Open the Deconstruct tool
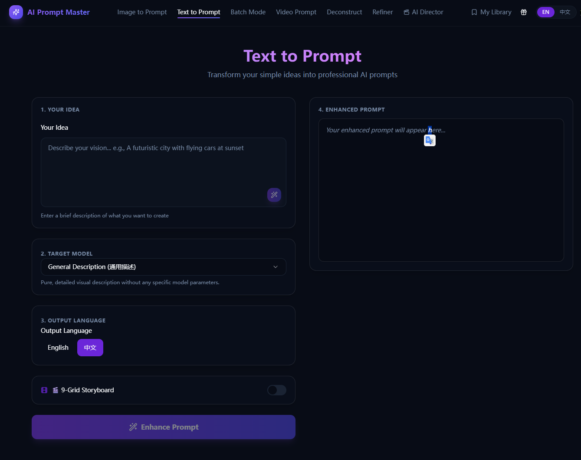 tap(344, 12)
